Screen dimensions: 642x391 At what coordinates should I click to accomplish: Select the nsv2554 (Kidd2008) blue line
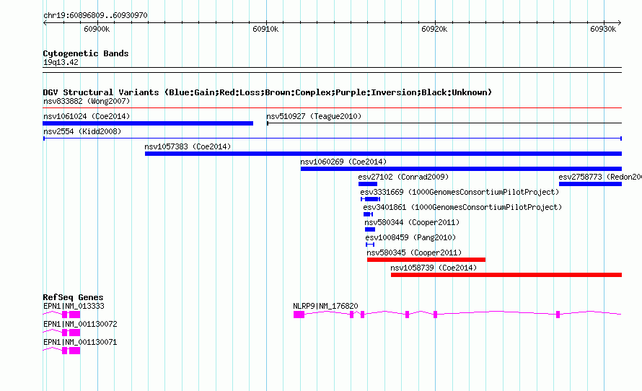coord(332,139)
